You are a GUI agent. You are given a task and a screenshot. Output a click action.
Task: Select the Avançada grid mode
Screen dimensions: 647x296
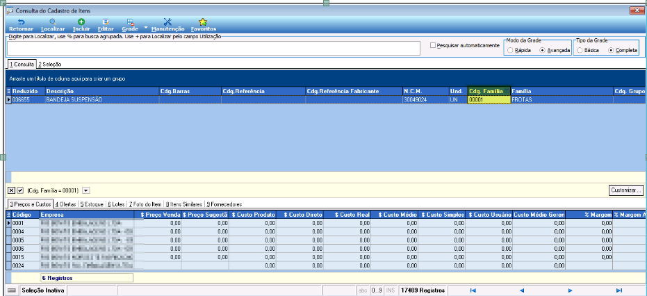click(x=542, y=50)
